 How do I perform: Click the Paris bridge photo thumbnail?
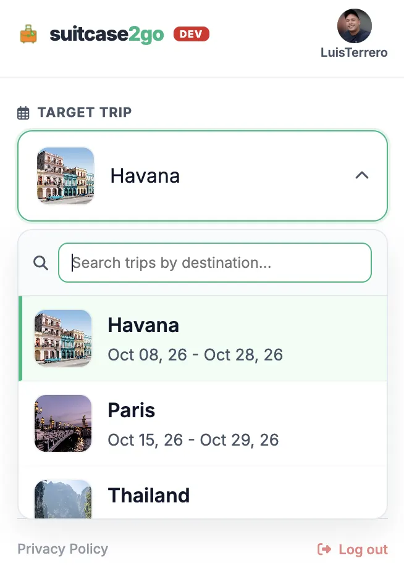(x=63, y=423)
